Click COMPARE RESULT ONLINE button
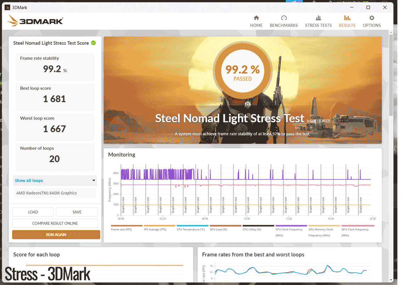Image resolution: width=408 pixels, height=285 pixels. pos(55,223)
